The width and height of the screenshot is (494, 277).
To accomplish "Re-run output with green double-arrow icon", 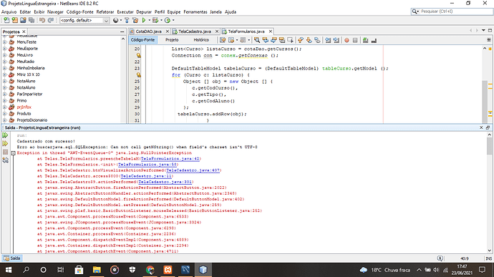I will (x=5, y=135).
